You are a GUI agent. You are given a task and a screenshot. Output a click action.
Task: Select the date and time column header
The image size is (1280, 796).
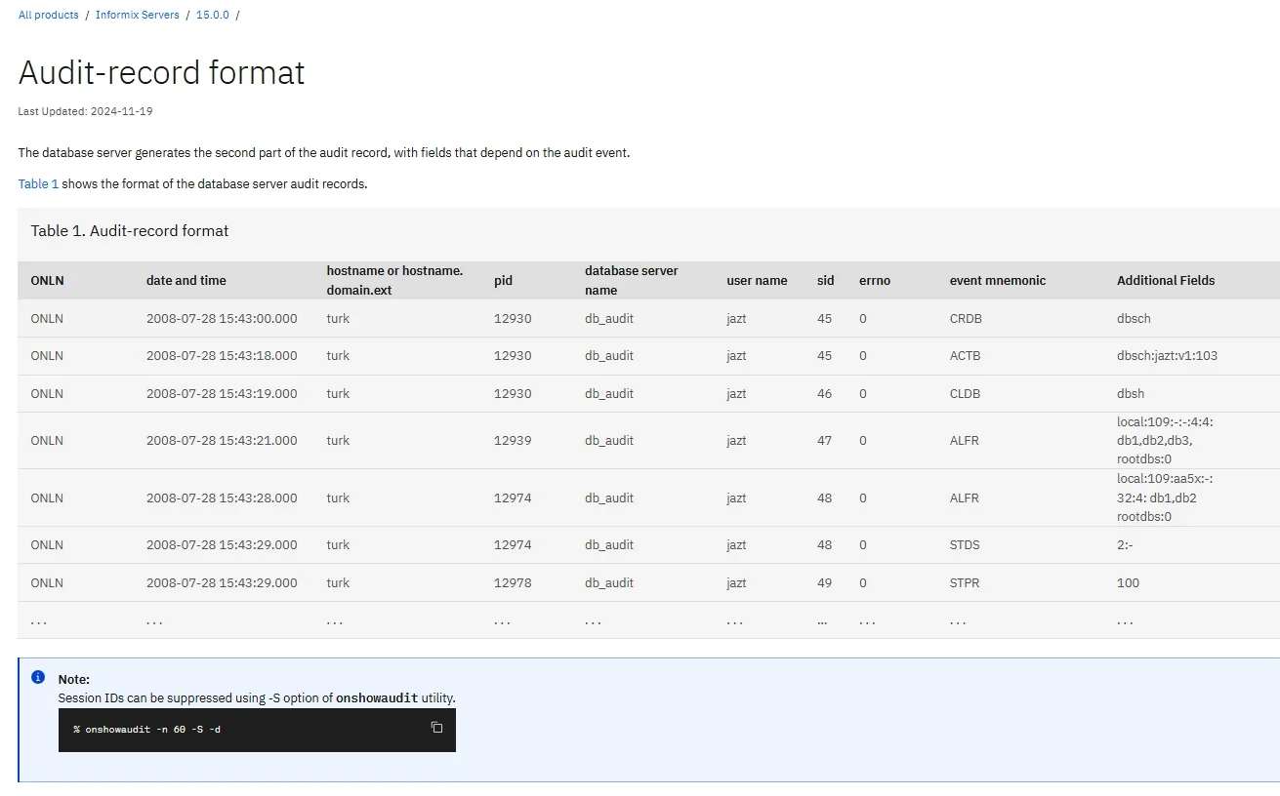point(186,280)
